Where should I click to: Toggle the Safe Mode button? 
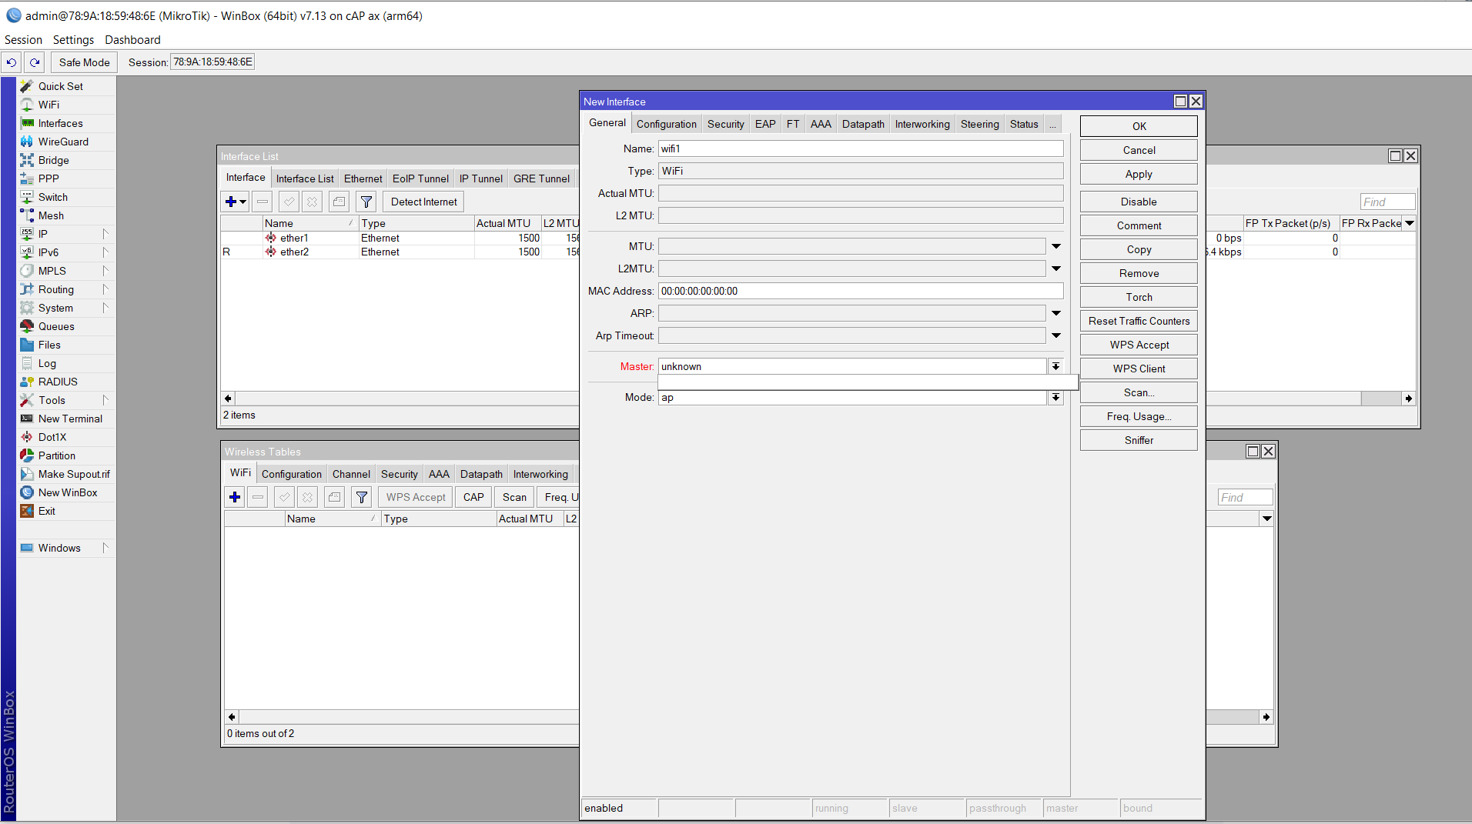pos(84,62)
